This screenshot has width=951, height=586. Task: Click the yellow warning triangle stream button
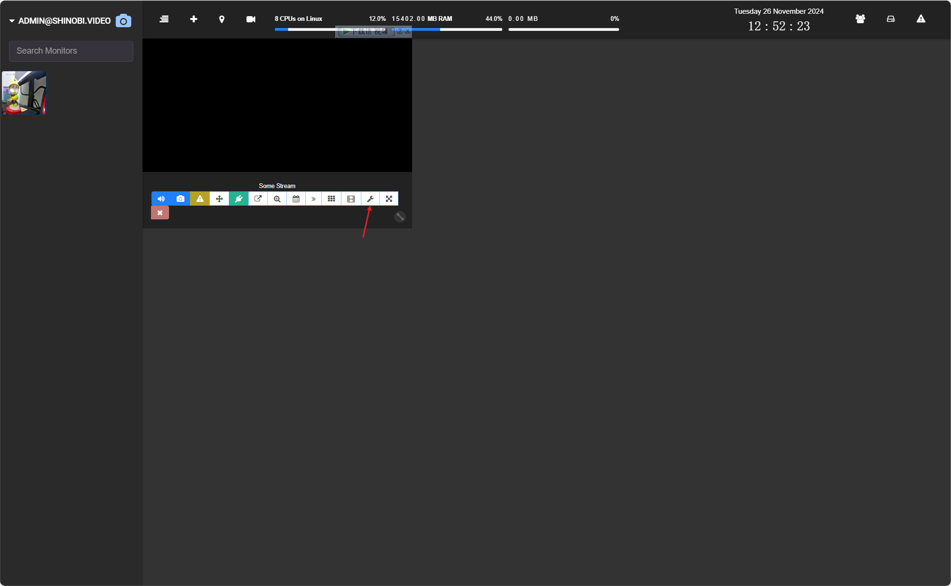200,199
